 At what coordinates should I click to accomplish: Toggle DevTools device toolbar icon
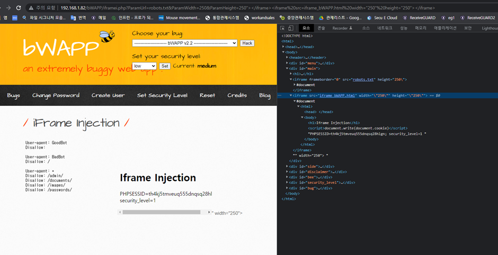290,28
